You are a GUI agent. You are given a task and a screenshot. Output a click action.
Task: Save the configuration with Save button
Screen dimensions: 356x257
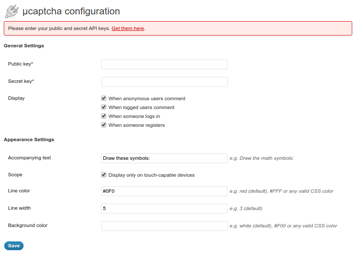[x=14, y=246]
